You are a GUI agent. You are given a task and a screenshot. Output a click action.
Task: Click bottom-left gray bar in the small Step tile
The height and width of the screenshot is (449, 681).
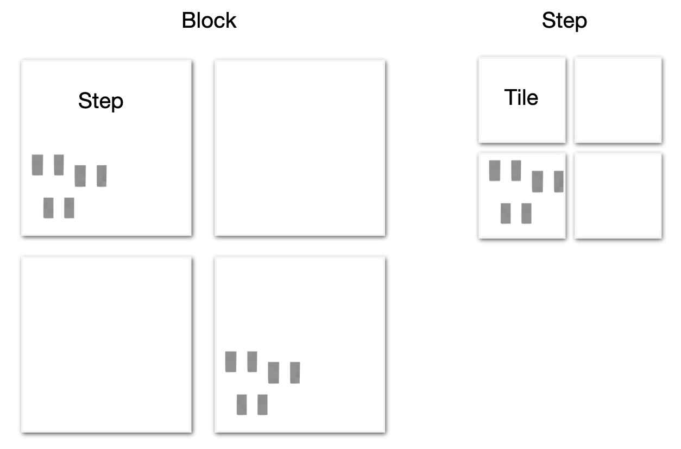(506, 213)
